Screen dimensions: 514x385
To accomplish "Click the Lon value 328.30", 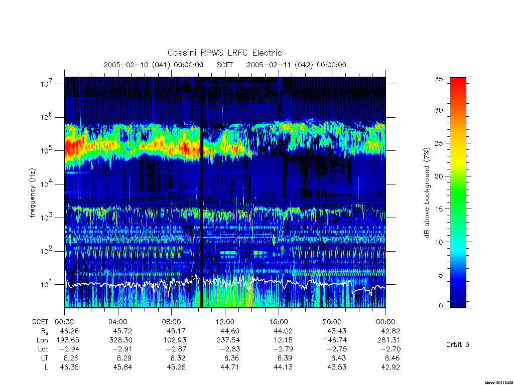I will click(120, 340).
